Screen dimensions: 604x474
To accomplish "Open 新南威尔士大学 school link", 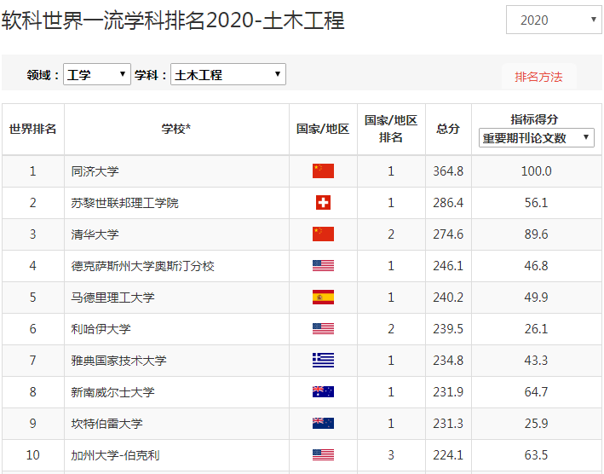I will coord(112,392).
